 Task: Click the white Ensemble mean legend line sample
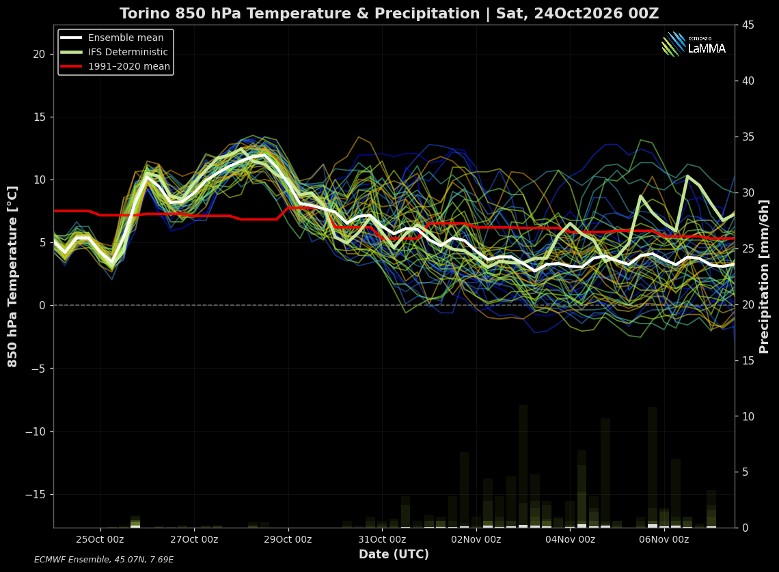[x=70, y=38]
